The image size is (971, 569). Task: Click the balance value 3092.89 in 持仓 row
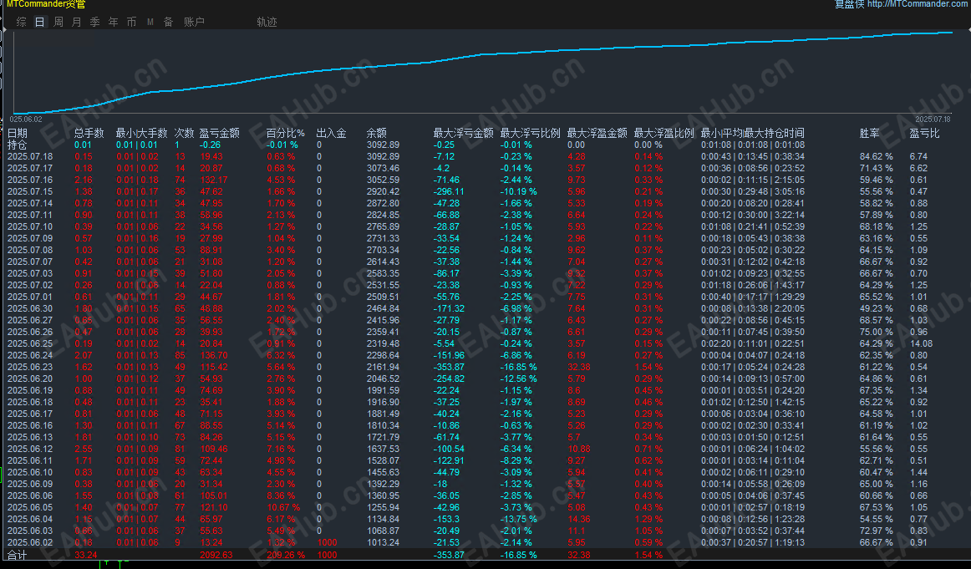[383, 145]
